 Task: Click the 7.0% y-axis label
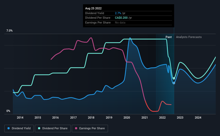point(9,31)
